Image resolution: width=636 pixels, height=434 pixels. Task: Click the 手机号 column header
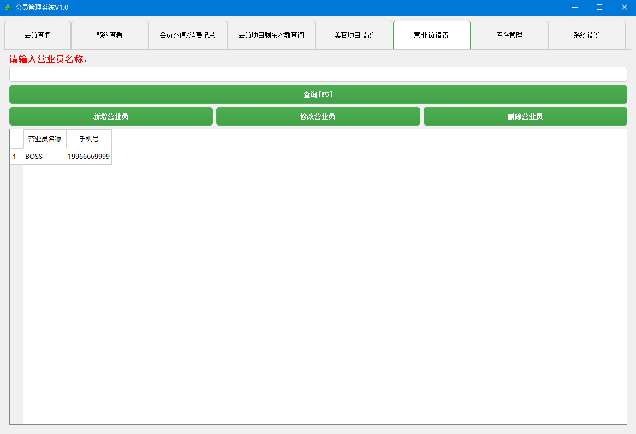point(88,139)
